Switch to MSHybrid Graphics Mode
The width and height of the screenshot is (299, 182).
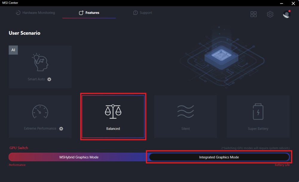(x=79, y=157)
